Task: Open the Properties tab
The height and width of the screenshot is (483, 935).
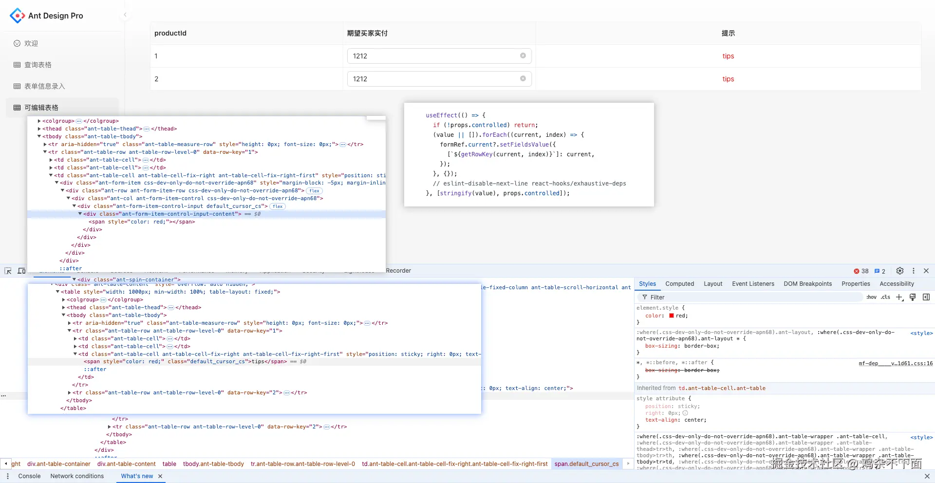Action: point(856,284)
